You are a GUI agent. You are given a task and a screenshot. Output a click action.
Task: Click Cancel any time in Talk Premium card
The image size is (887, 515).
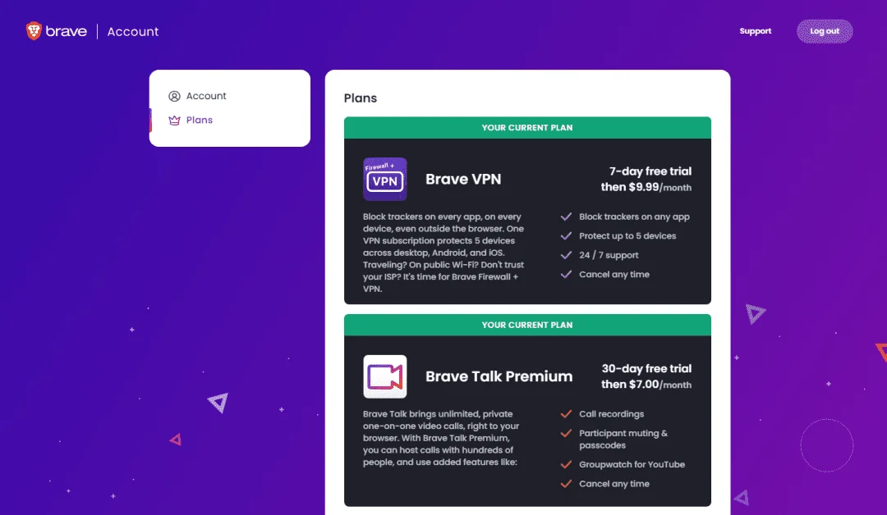614,484
